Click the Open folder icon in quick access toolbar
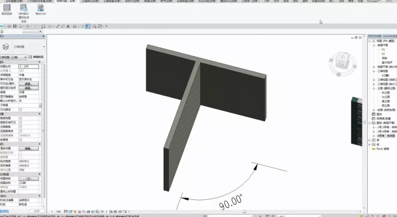The width and height of the screenshot is (397, 217). tap(9, 26)
